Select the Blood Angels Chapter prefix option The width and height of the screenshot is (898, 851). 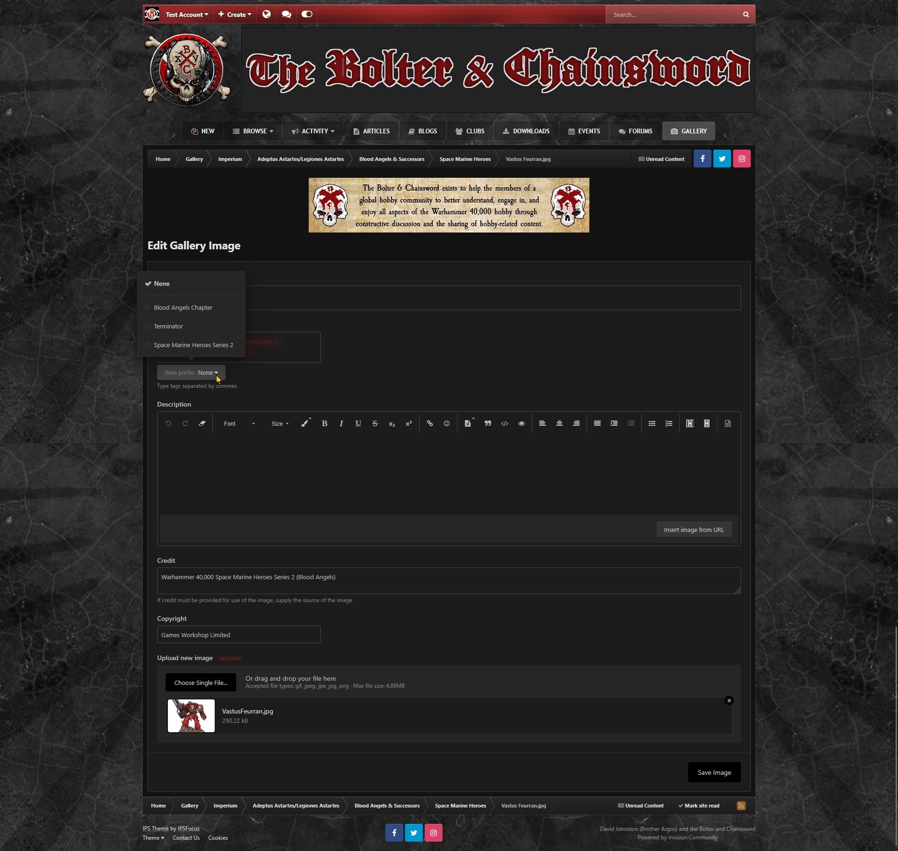[x=183, y=307]
